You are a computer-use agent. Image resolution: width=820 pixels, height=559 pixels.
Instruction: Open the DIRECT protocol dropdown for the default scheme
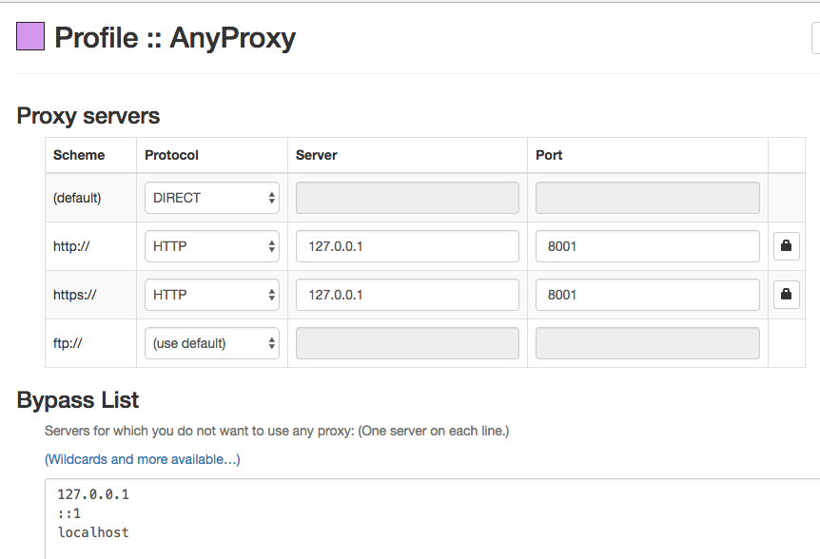(211, 197)
